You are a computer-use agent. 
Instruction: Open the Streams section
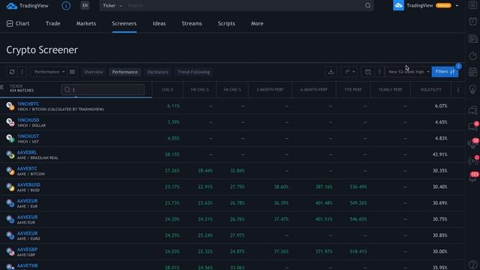[x=192, y=23]
